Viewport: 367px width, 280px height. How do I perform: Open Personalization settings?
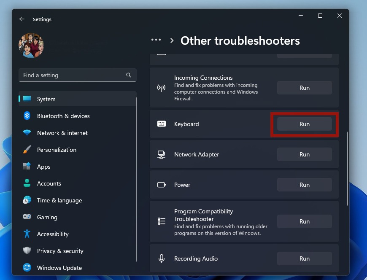tap(57, 150)
